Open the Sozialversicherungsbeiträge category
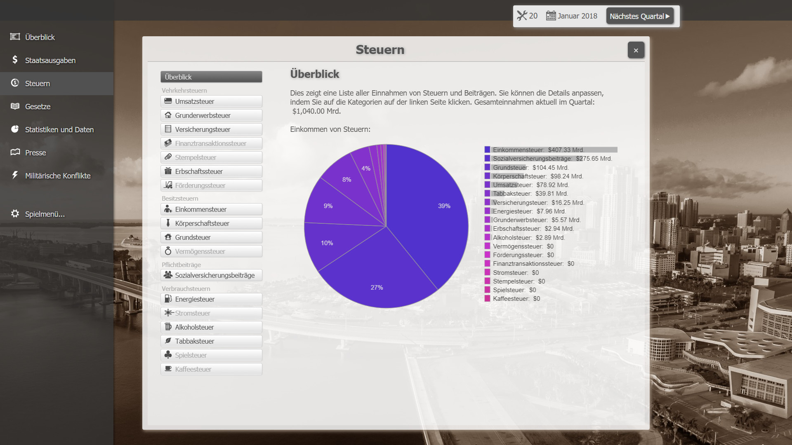 click(x=211, y=275)
